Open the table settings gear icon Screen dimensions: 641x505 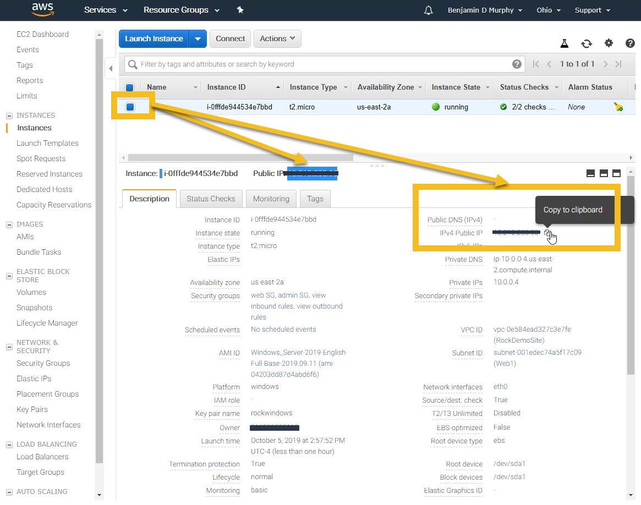pyautogui.click(x=609, y=43)
